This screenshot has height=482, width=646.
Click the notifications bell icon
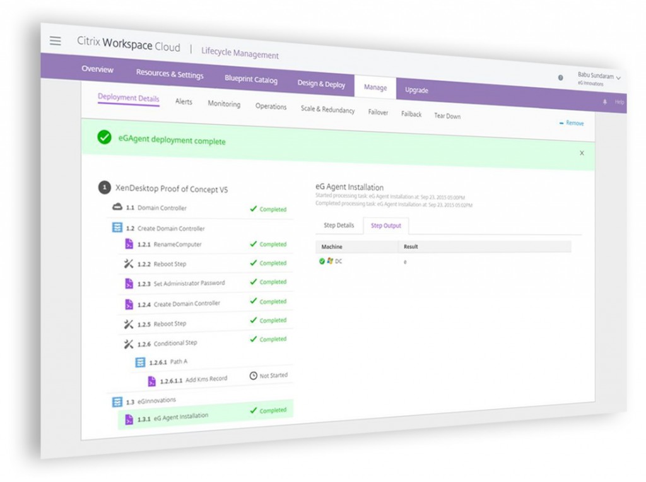605,102
